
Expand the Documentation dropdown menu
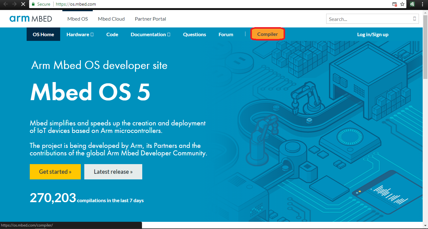[x=150, y=34]
